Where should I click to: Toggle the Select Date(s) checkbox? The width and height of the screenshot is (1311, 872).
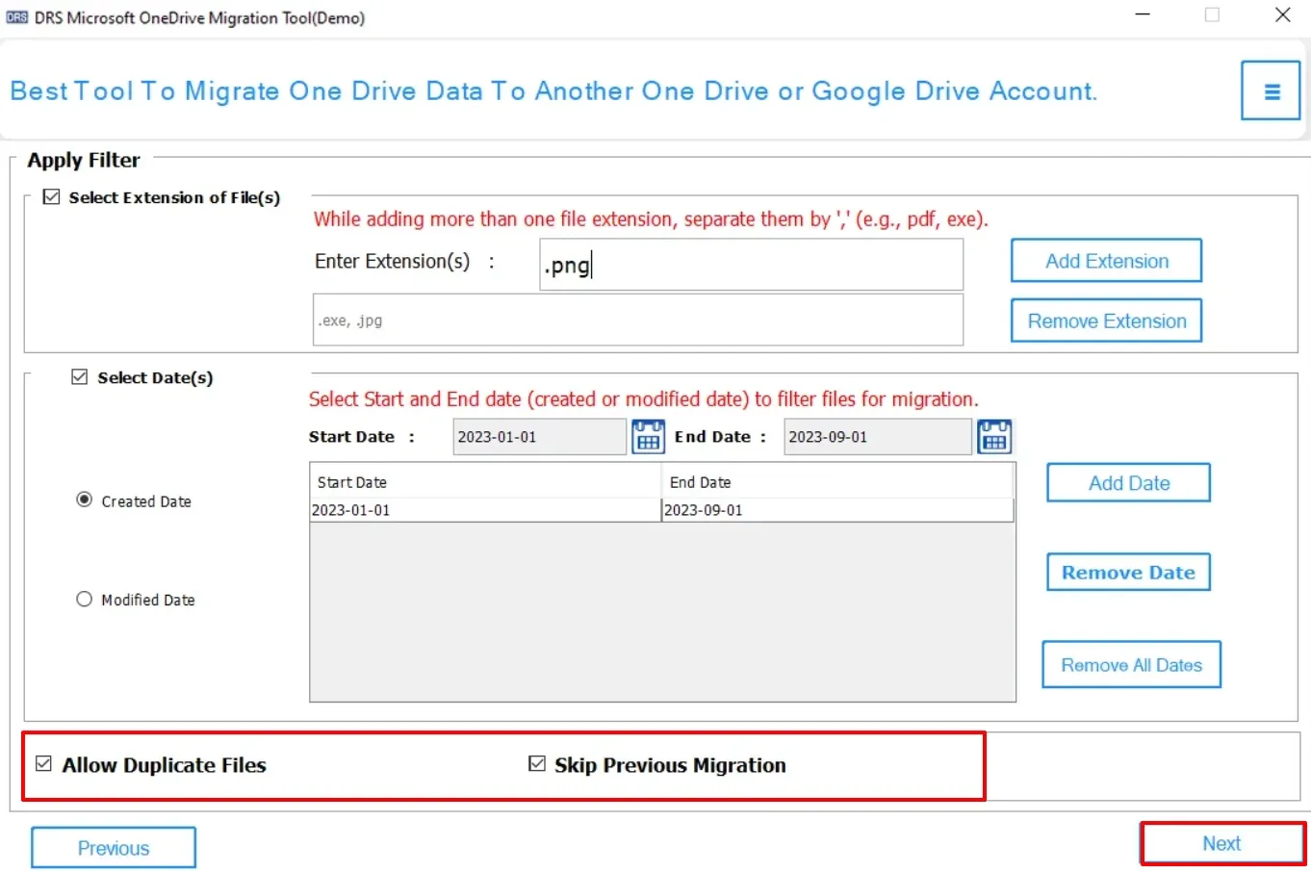click(x=80, y=377)
